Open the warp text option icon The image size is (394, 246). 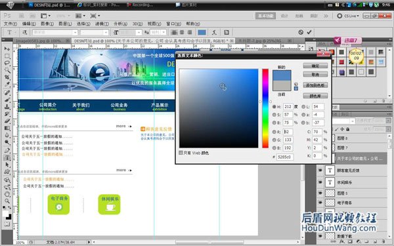click(x=214, y=32)
